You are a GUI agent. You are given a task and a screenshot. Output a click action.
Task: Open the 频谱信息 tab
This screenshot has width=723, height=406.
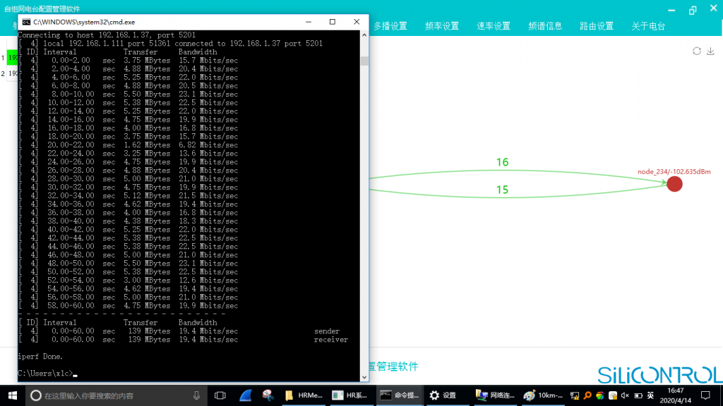pos(545,26)
